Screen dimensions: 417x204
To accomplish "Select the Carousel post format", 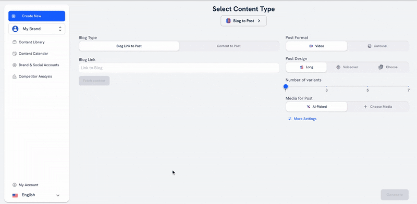I will click(x=378, y=46).
